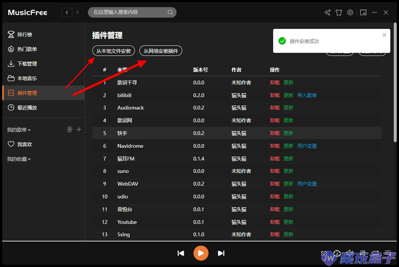
Task: Click the plugin list scrollbar
Action: [395, 82]
